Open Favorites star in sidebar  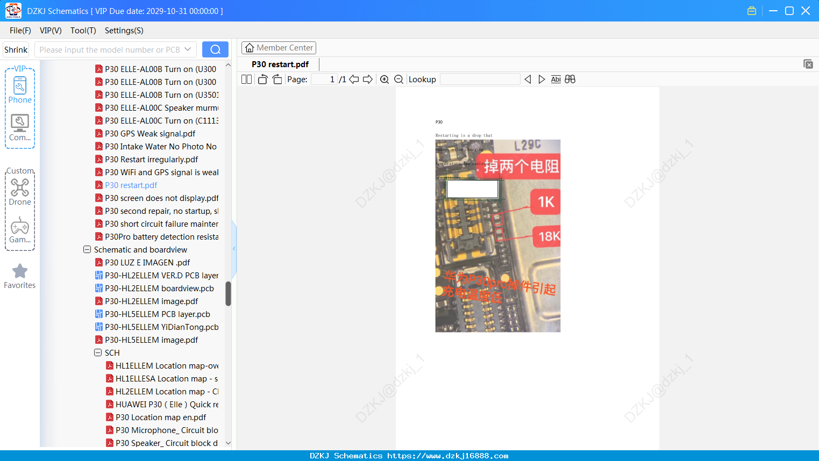pyautogui.click(x=20, y=276)
